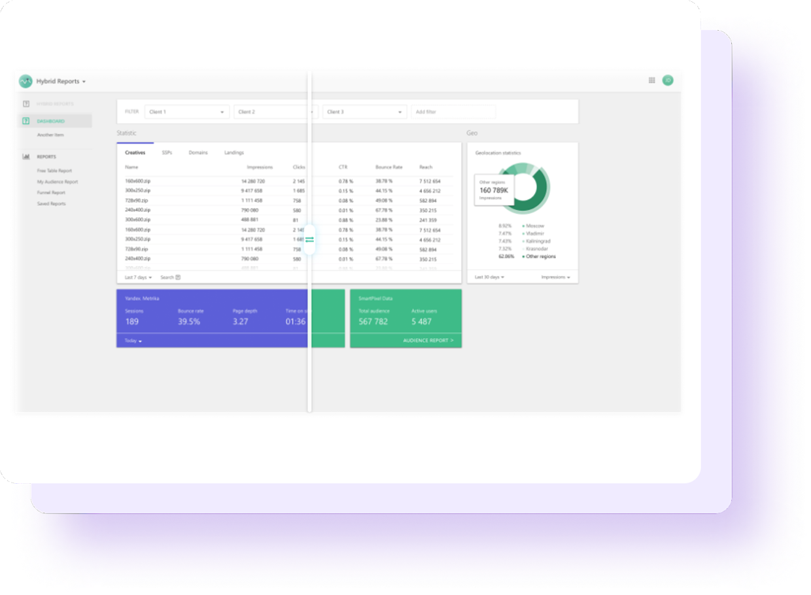Open the JD user avatar menu
811x595 pixels.
668,80
